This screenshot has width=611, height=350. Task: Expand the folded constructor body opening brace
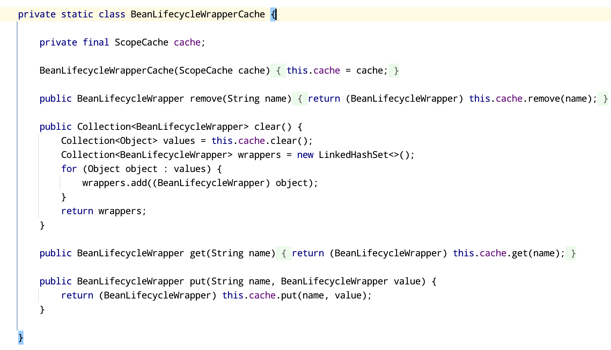(x=278, y=71)
